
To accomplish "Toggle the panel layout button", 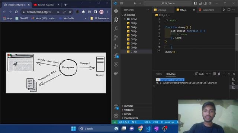I will (x=200, y=3).
